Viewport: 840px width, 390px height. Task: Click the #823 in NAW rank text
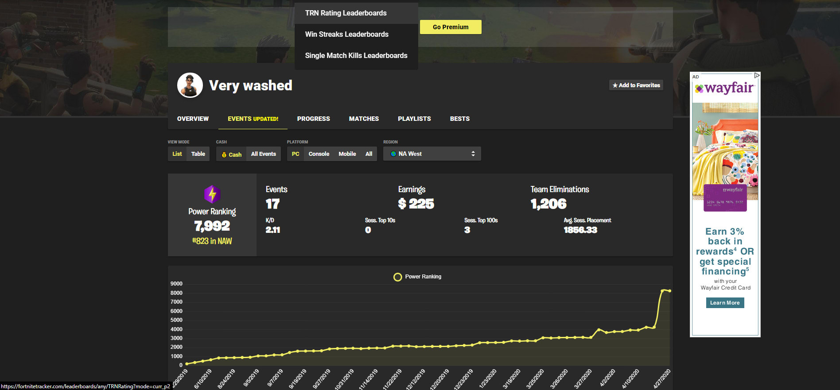pos(212,241)
